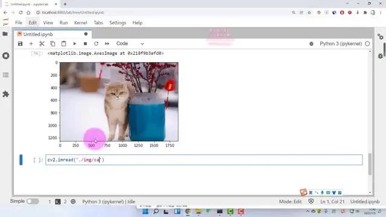The height and width of the screenshot is (217, 386).
Task: Open the Tabs menu
Action: [98, 23]
